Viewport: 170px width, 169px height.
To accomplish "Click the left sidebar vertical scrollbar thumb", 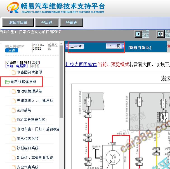I will coord(61,81).
